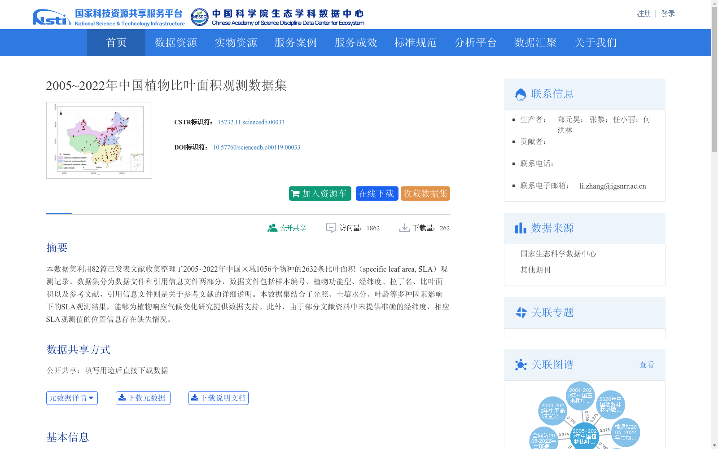
Task: Click the 注册 register link
Action: (x=644, y=13)
